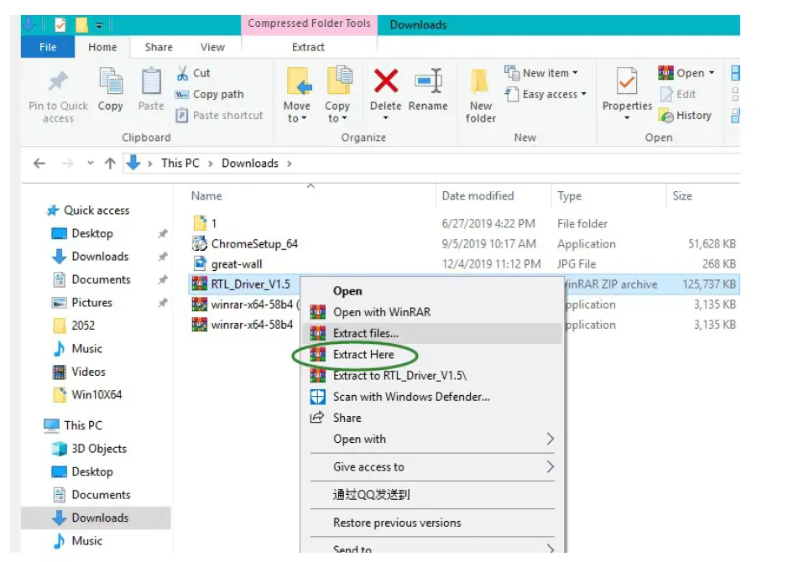Click the Paste shortcut ribbon command
This screenshot has width=809, height=562.
[219, 115]
